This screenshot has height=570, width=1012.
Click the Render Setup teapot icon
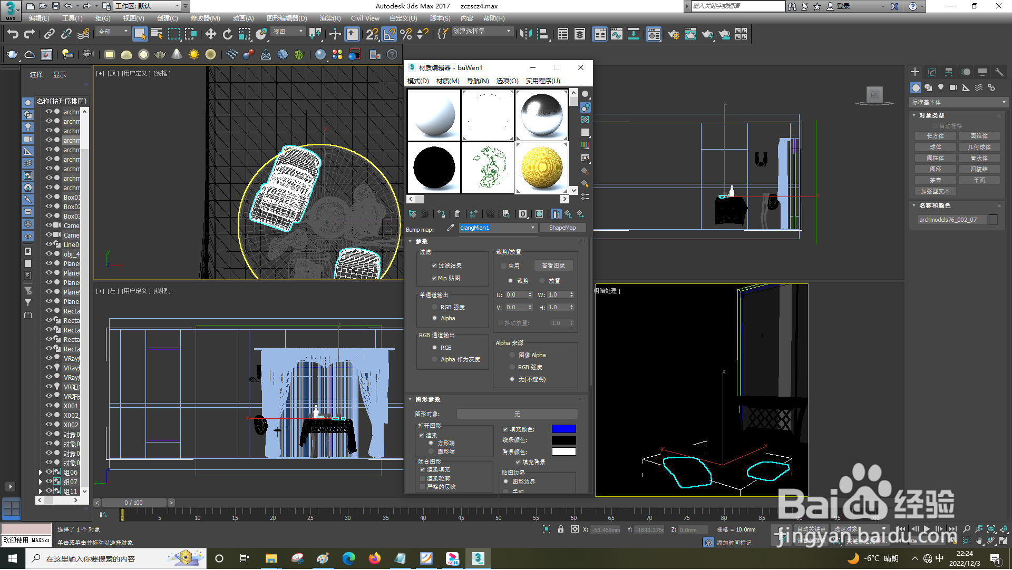(x=673, y=34)
